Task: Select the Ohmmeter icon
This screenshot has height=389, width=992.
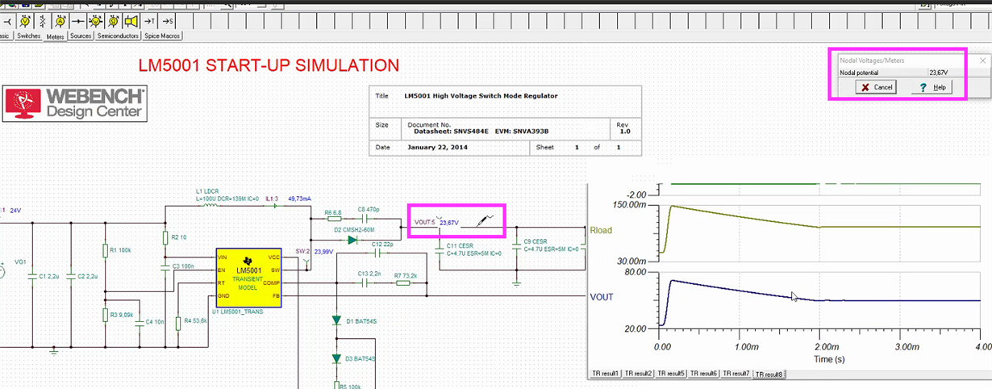Action: coord(114,20)
